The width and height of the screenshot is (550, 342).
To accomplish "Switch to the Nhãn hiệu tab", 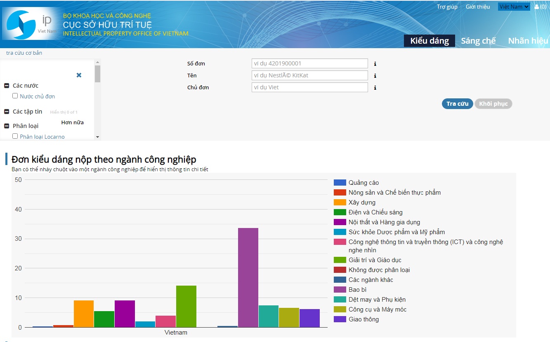I will [x=528, y=41].
